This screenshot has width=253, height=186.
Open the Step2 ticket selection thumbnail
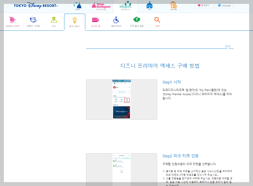click(x=122, y=170)
